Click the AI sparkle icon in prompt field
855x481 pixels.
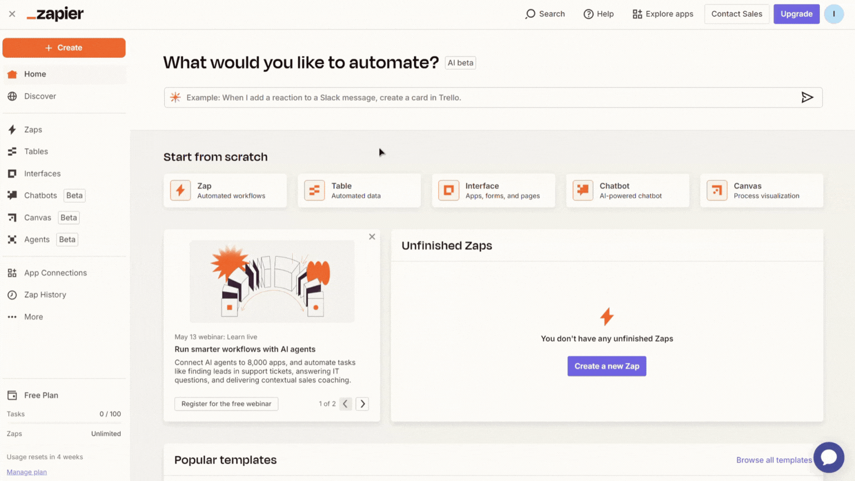coord(175,97)
